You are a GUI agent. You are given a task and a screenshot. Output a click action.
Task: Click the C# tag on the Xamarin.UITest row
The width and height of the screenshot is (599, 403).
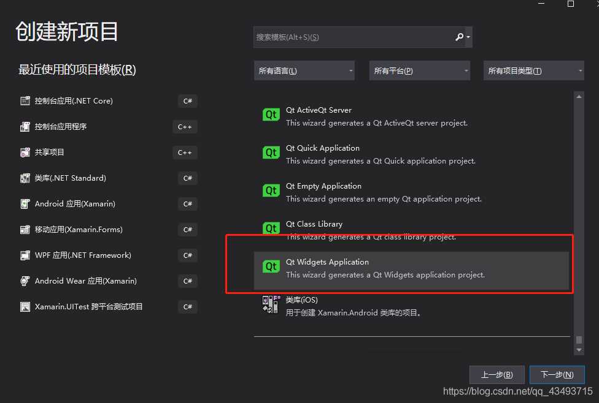pyautogui.click(x=188, y=307)
